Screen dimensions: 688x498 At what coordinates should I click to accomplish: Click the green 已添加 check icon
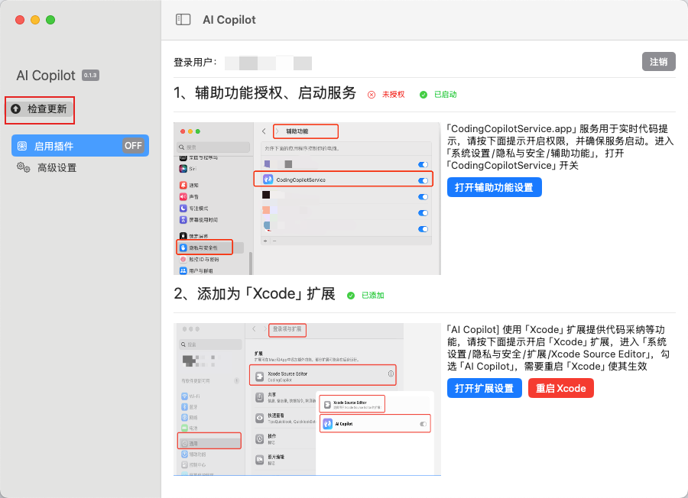point(351,296)
